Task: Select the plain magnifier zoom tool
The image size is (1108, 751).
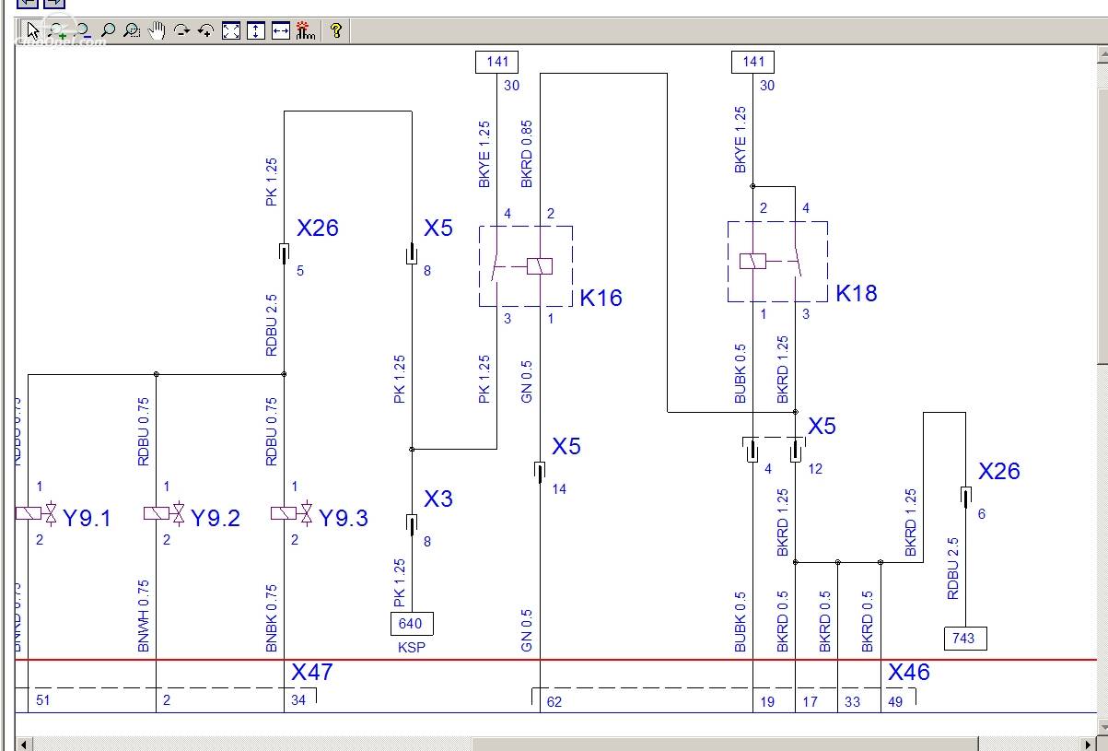Action: click(107, 30)
